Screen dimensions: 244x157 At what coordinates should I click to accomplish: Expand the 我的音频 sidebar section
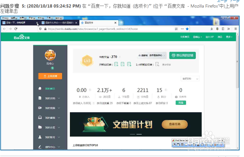point(59,118)
